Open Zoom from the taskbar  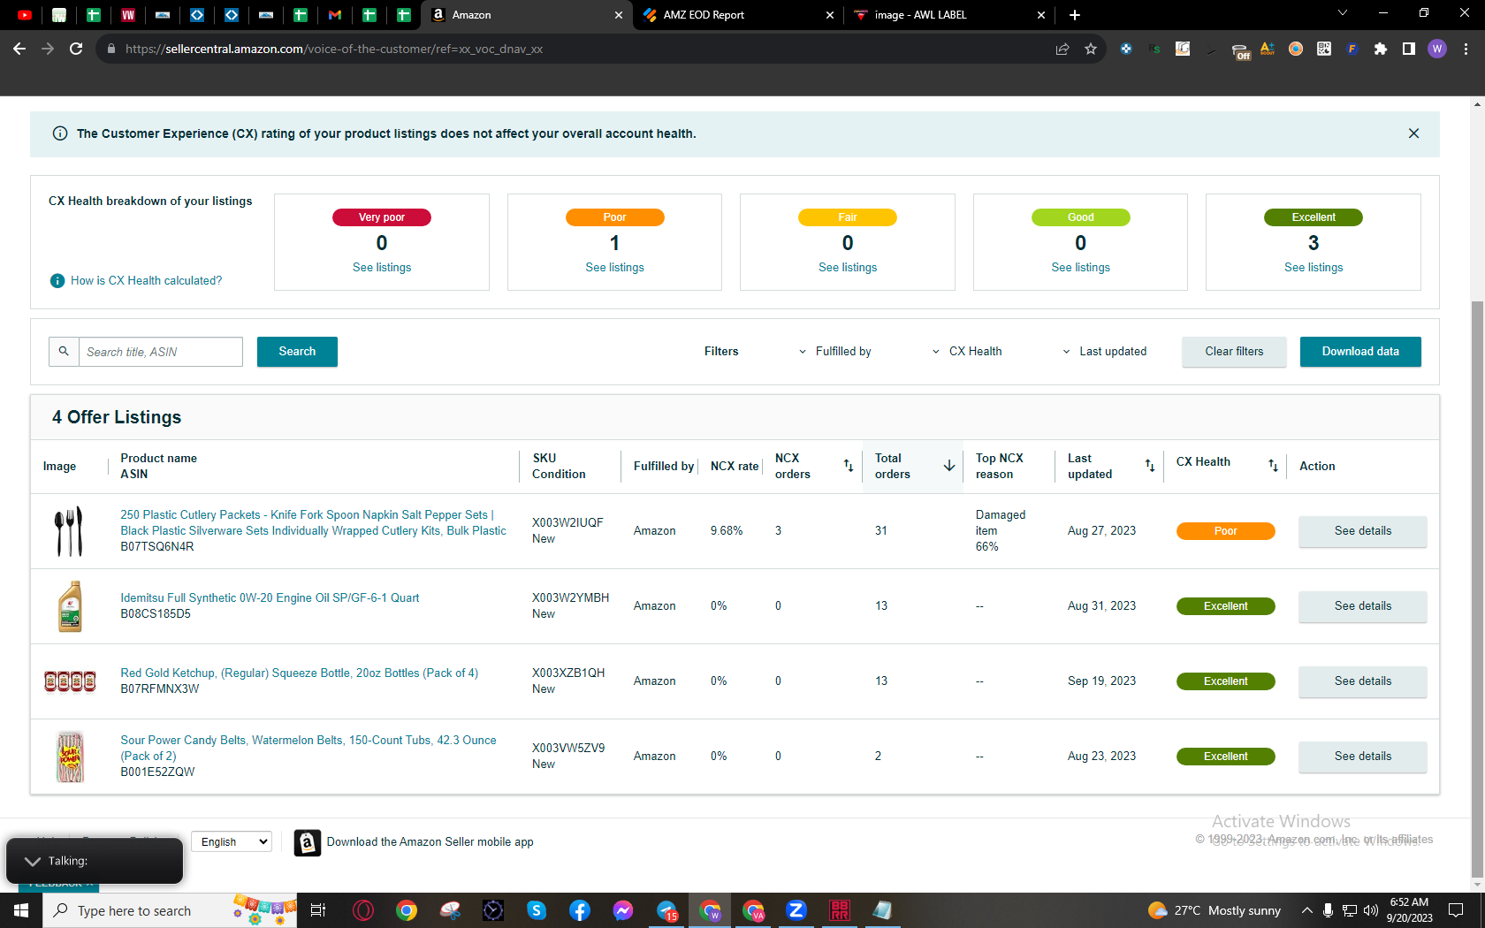[796, 910]
